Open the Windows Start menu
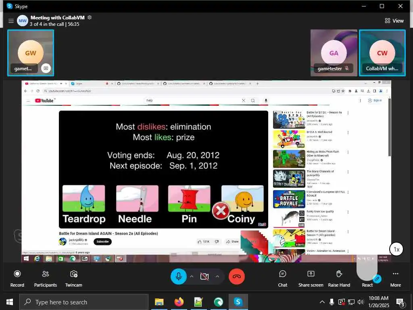 (x=10, y=302)
